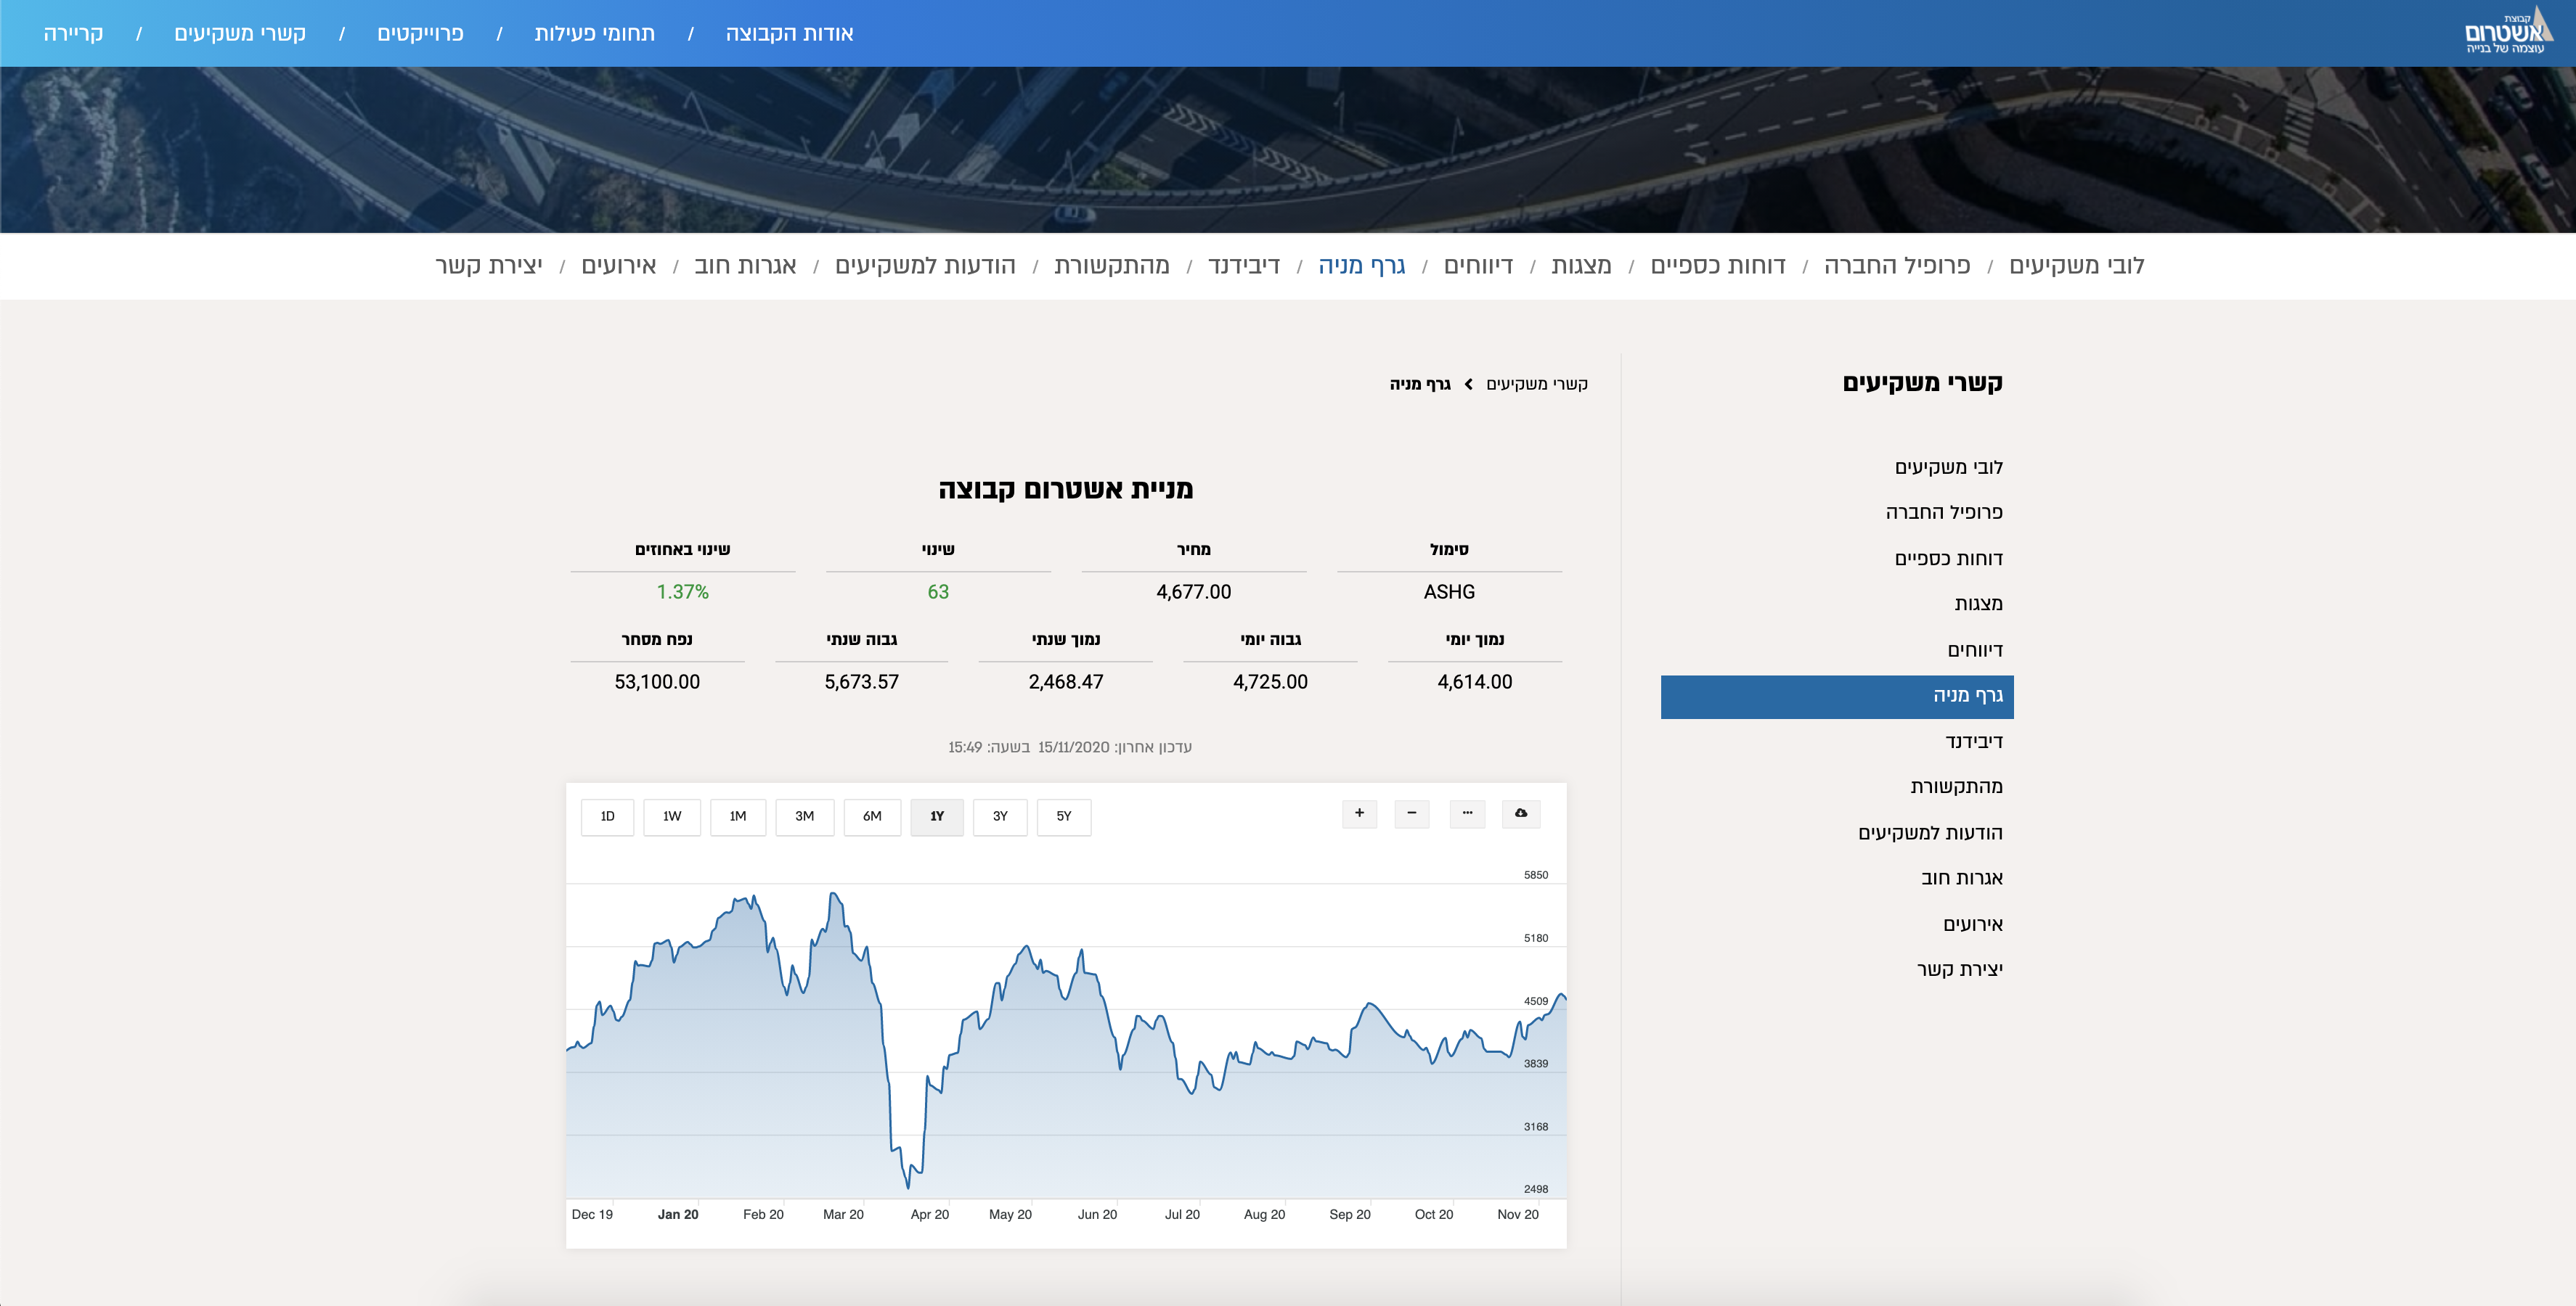Open דוחות כספיים in the sidebar
Viewport: 2576px width, 1306px height.
(1948, 559)
